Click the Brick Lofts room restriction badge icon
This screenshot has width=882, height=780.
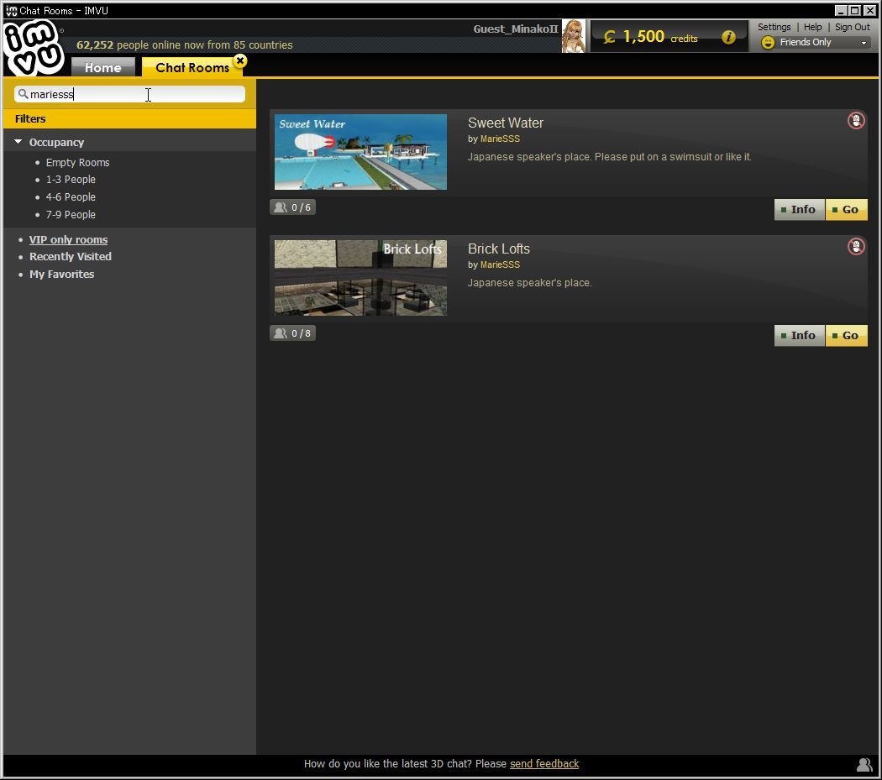click(856, 246)
